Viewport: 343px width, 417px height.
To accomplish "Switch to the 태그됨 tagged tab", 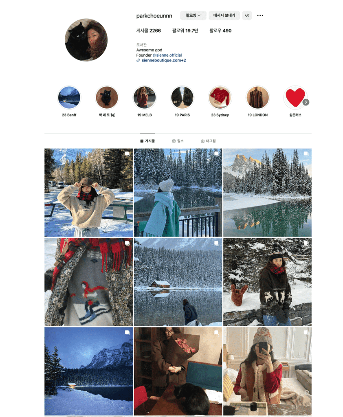I will (x=208, y=141).
